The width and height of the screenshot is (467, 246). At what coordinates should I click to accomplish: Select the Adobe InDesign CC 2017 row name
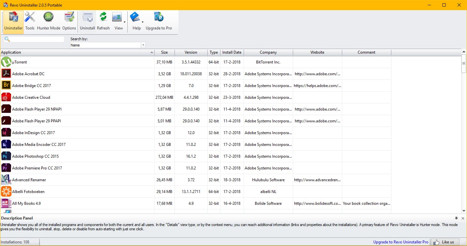click(33, 133)
